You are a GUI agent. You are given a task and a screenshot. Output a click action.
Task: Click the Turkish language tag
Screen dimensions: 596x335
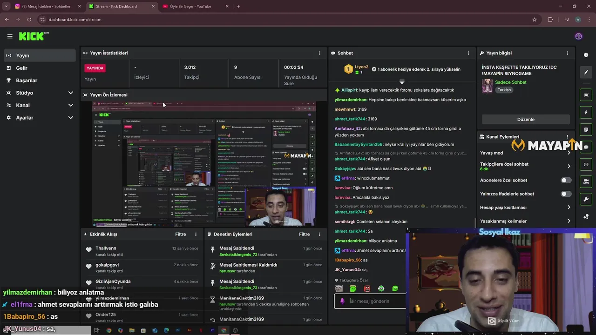(504, 90)
